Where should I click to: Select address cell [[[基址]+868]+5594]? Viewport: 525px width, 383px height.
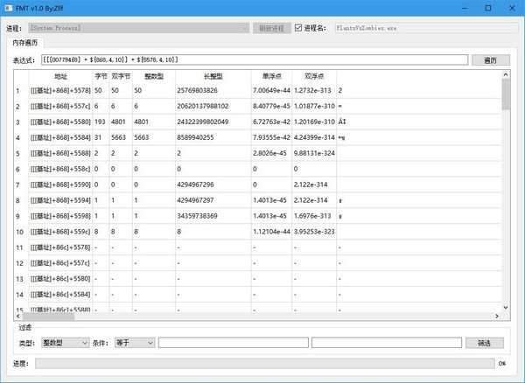60,200
